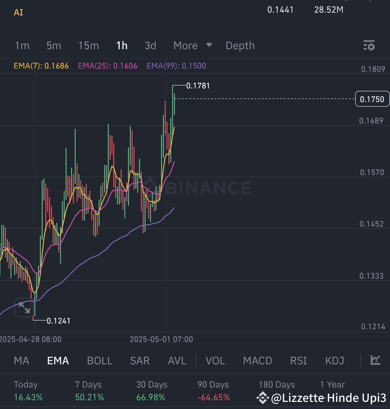Image resolution: width=390 pixels, height=409 pixels.
Task: Show the AVL overlay
Action: pyautogui.click(x=177, y=360)
